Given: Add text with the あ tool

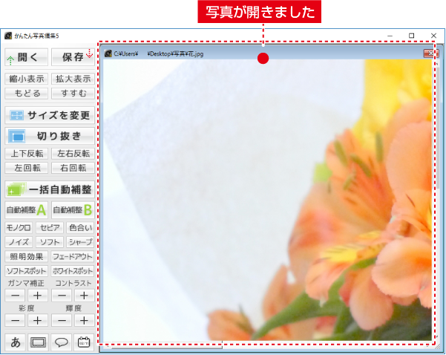Looking at the screenshot, I should tap(16, 342).
